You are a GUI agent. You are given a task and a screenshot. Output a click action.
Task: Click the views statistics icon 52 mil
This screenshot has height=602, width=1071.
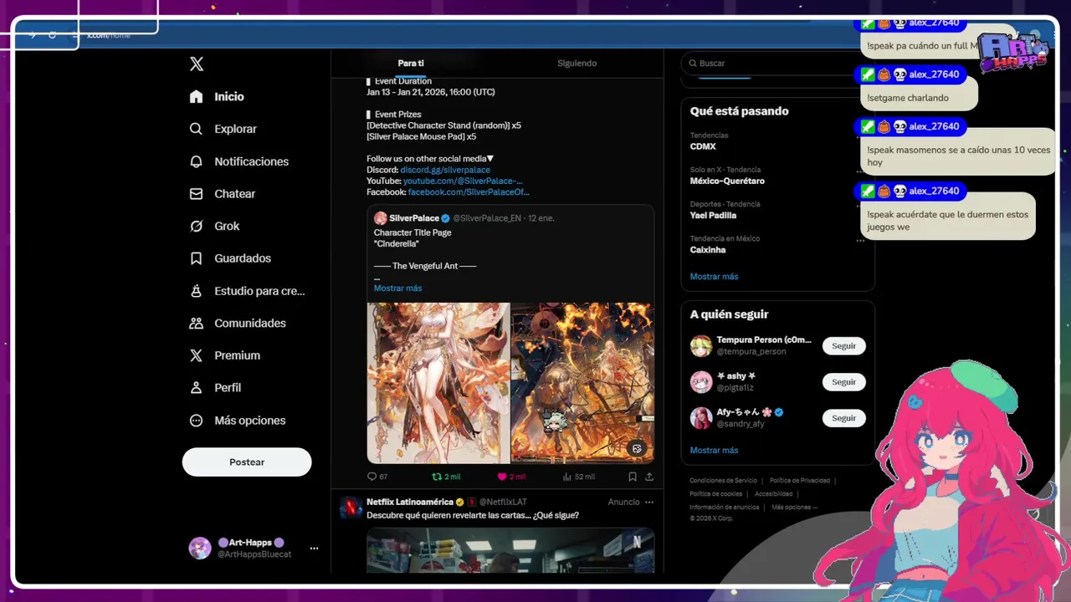[x=579, y=477]
